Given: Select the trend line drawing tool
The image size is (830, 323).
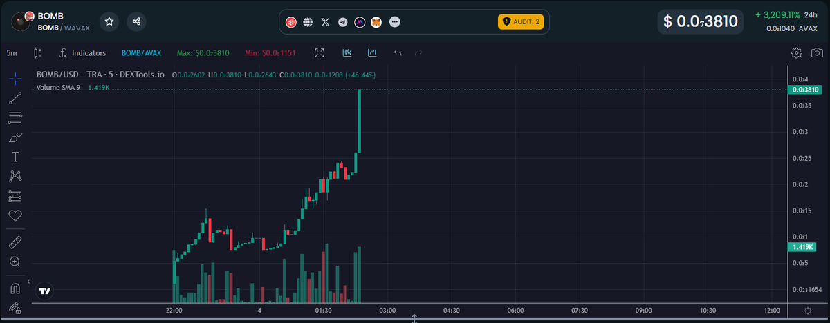Looking at the screenshot, I should (x=15, y=97).
